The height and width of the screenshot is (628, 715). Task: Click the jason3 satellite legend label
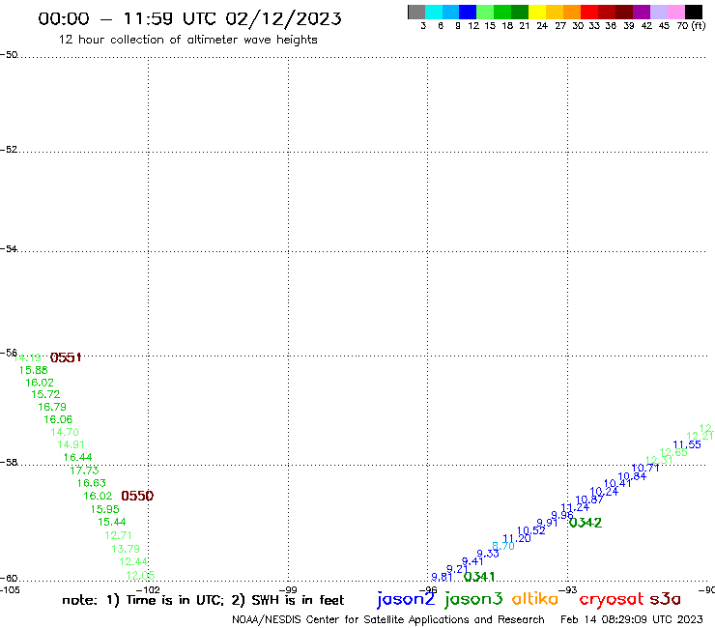(x=473, y=599)
